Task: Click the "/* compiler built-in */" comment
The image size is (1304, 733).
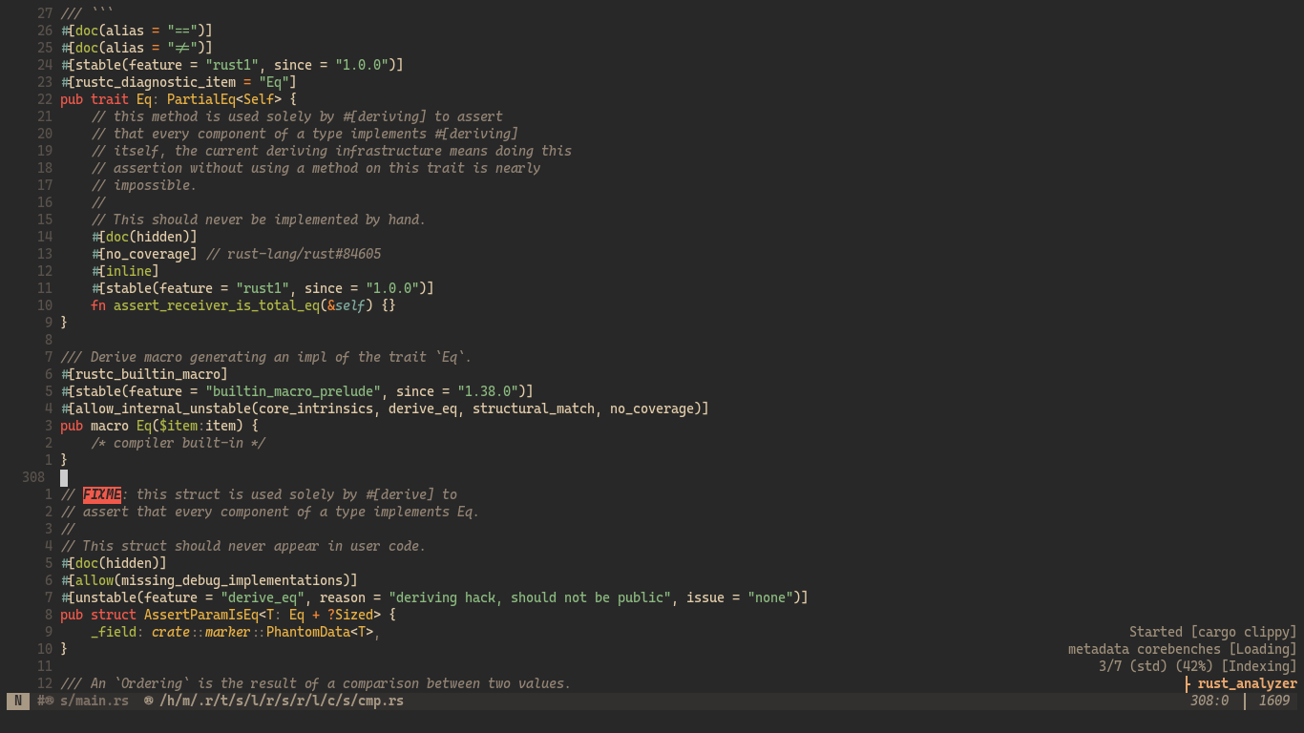Action: tap(179, 443)
